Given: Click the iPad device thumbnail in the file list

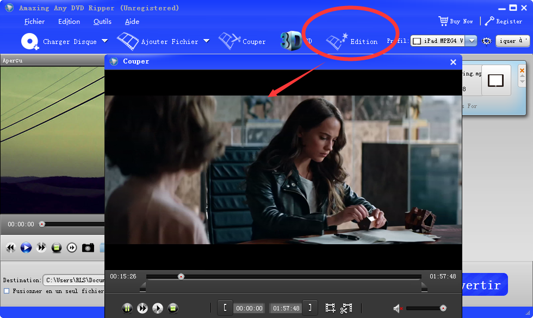Looking at the screenshot, I should [496, 80].
